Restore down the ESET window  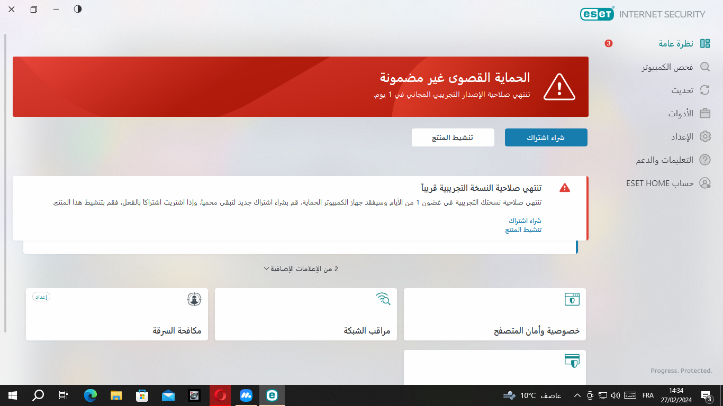pyautogui.click(x=34, y=10)
